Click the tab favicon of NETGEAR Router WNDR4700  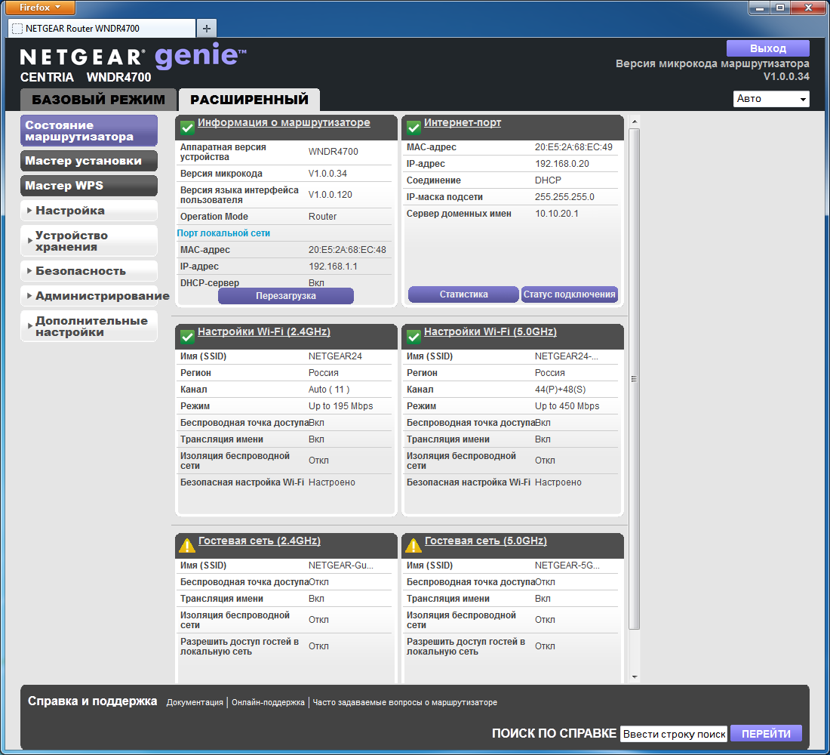17,29
